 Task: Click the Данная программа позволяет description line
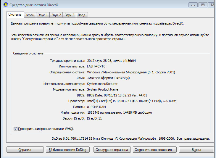tap(97, 23)
